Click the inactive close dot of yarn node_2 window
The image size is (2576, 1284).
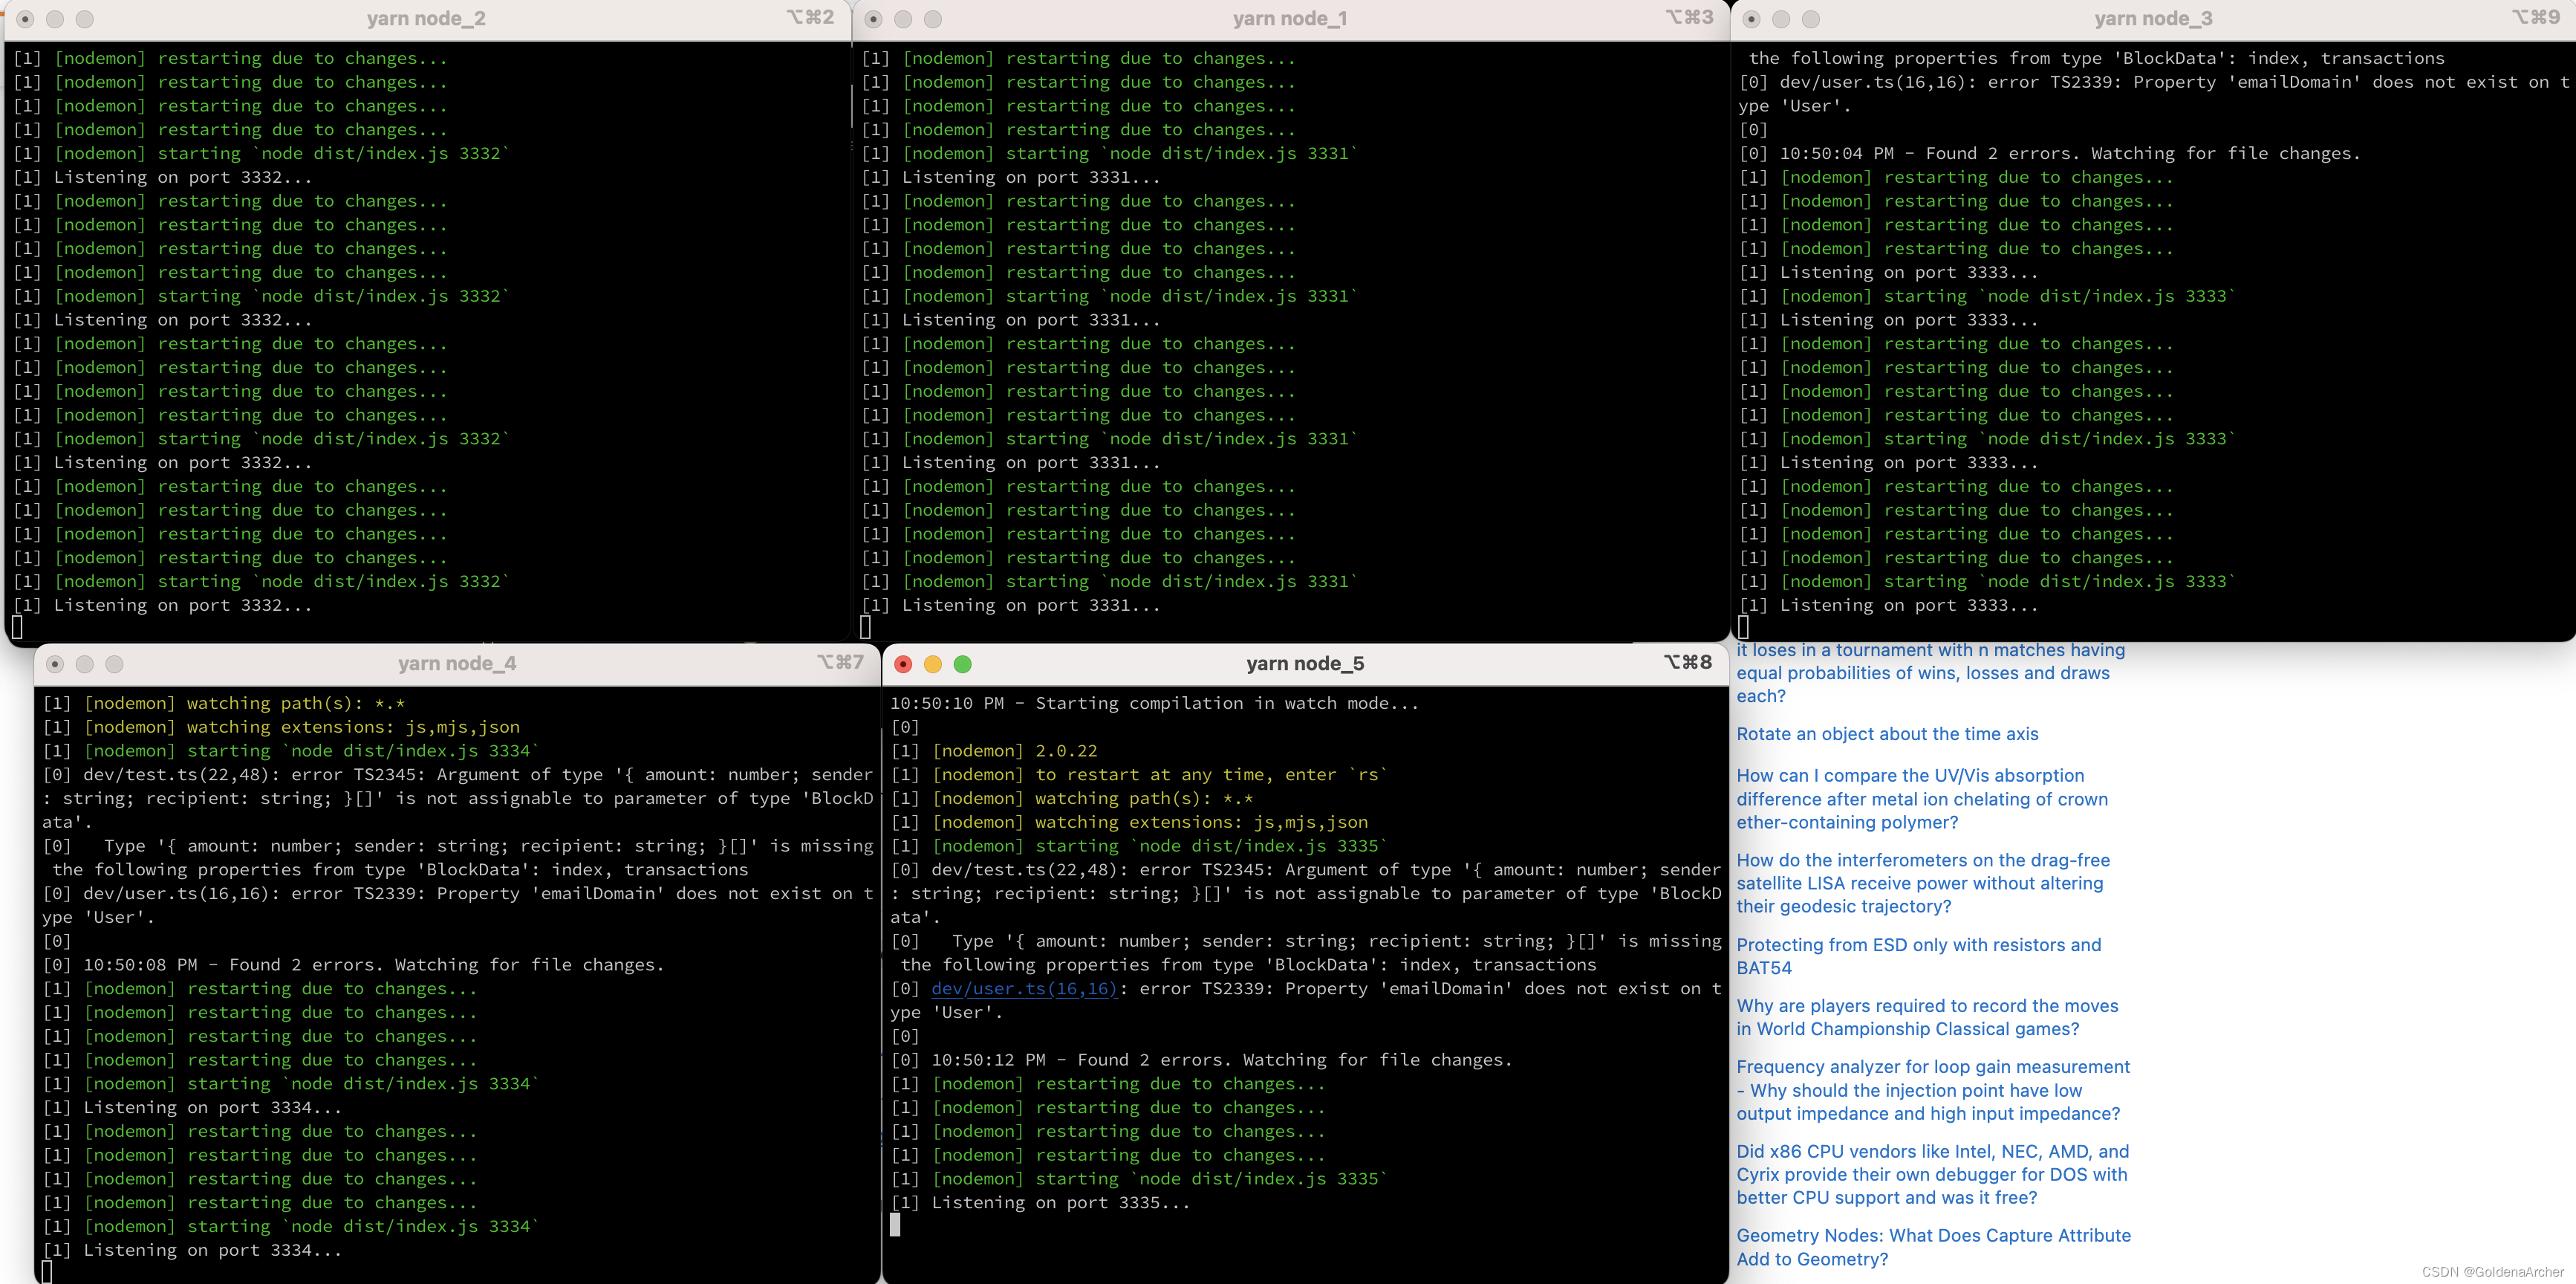(26, 19)
